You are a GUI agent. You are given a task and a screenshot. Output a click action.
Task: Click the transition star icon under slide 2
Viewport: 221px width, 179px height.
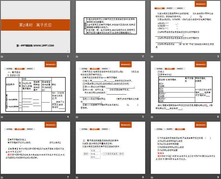point(77,56)
